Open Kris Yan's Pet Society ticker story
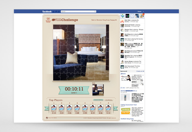192x132 pixels. pyautogui.click(x=132, y=40)
